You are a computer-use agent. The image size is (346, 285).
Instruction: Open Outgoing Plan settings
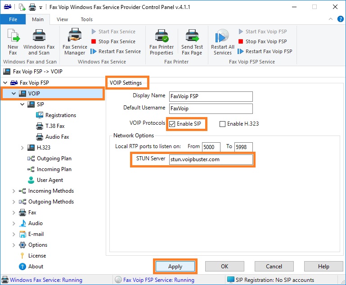coord(49,158)
